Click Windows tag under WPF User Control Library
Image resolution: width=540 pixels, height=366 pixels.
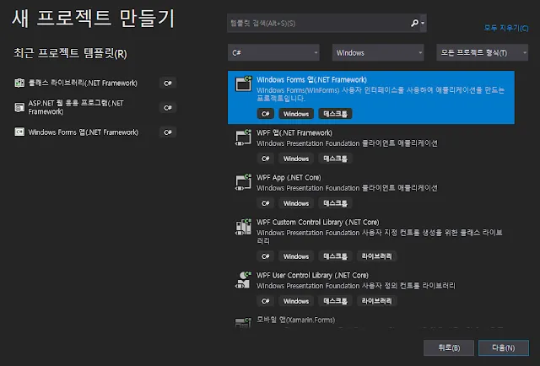tap(296, 301)
